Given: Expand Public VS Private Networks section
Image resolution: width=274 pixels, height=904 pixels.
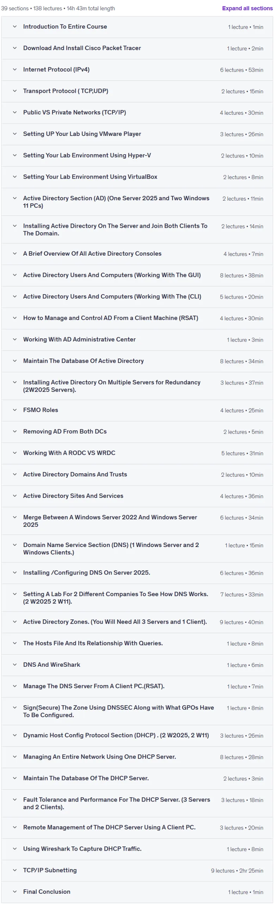Looking at the screenshot, I should pyautogui.click(x=137, y=113).
